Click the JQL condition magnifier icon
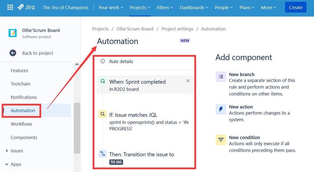The width and height of the screenshot is (314, 172). 102,114
